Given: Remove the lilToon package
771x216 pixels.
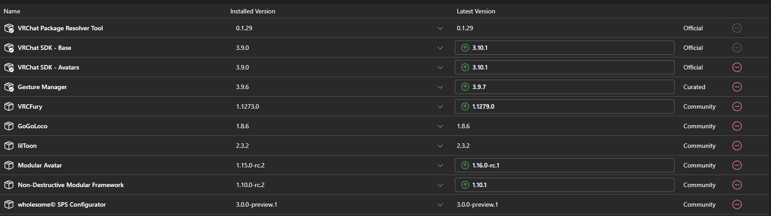Looking at the screenshot, I should [737, 146].
